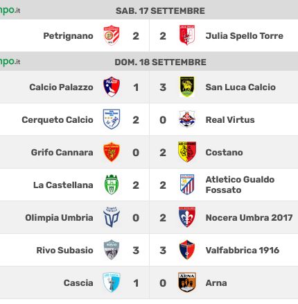Screen dimensions: 298x304
Task: Click the Sab. 17 Settembre header
Action: 160,11
